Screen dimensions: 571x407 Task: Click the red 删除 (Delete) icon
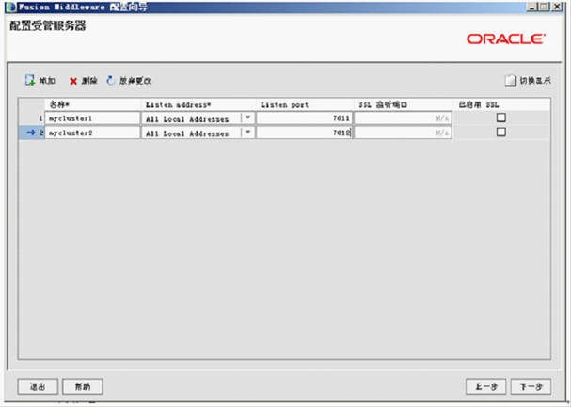(x=72, y=81)
